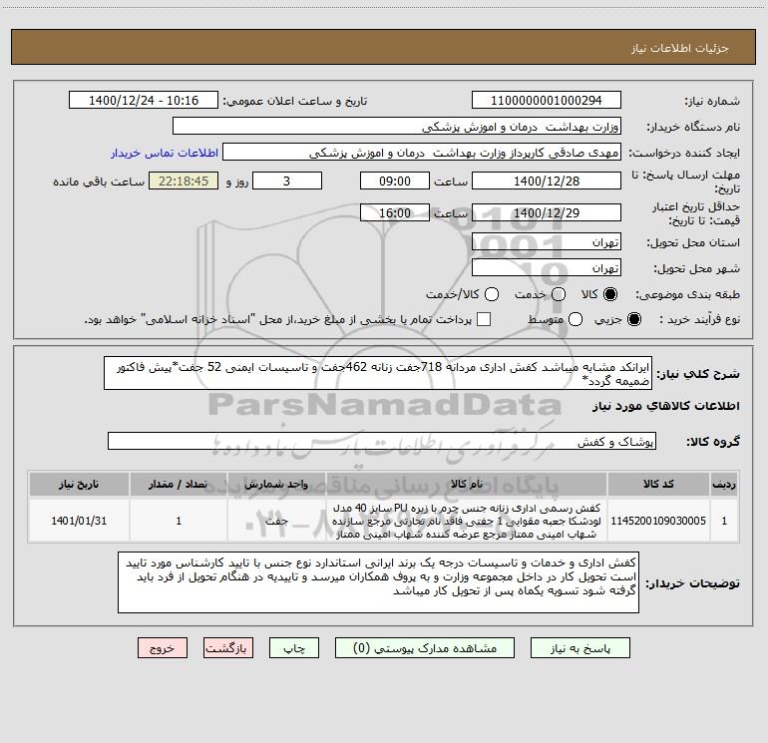Viewport: 768px width, 743px height.
Task: Select the خدمت radio button
Action: click(x=559, y=294)
